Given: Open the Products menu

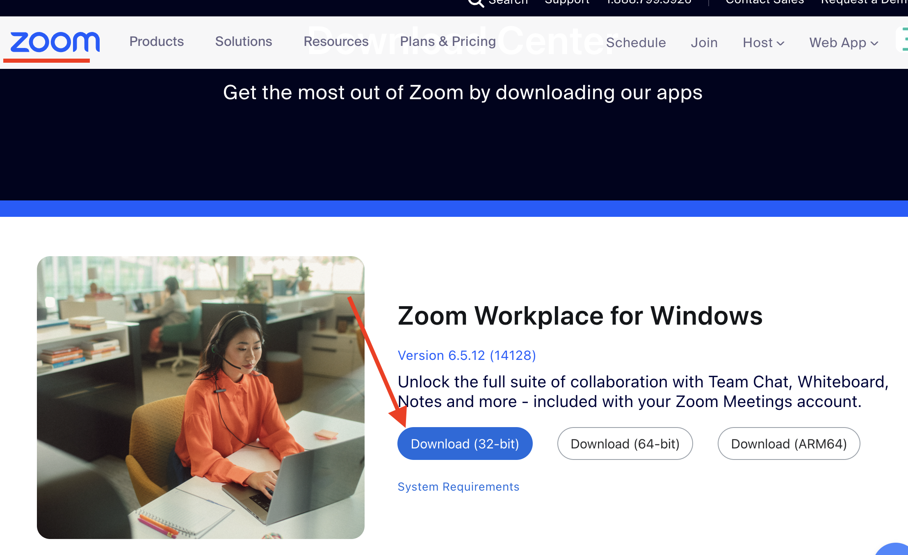Looking at the screenshot, I should click(157, 41).
